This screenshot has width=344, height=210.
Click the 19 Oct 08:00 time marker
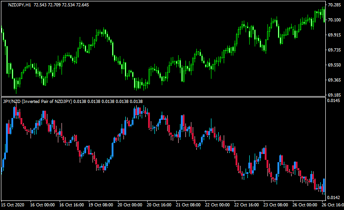pos(102,205)
